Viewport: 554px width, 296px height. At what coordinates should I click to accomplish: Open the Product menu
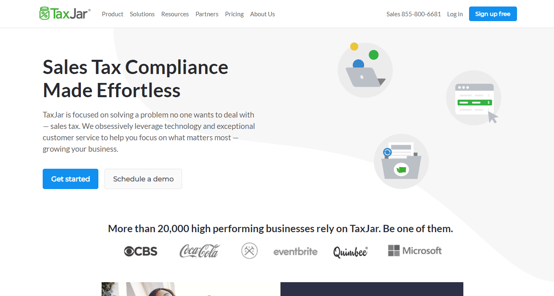coord(113,14)
